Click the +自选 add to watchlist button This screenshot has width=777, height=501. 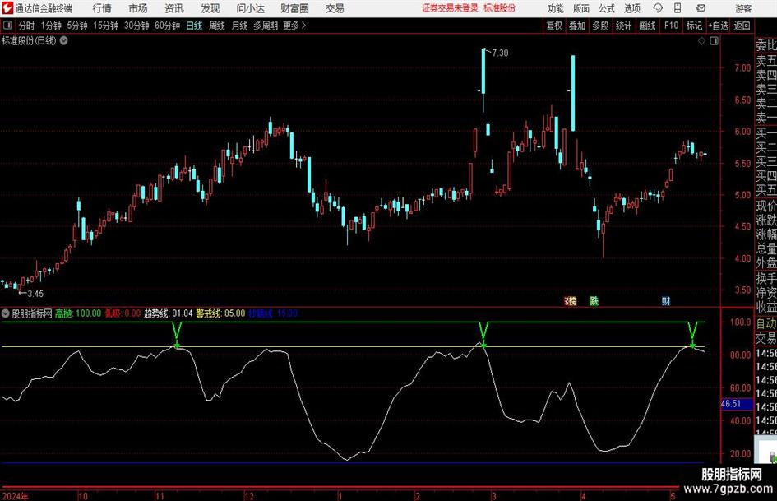[x=719, y=26]
